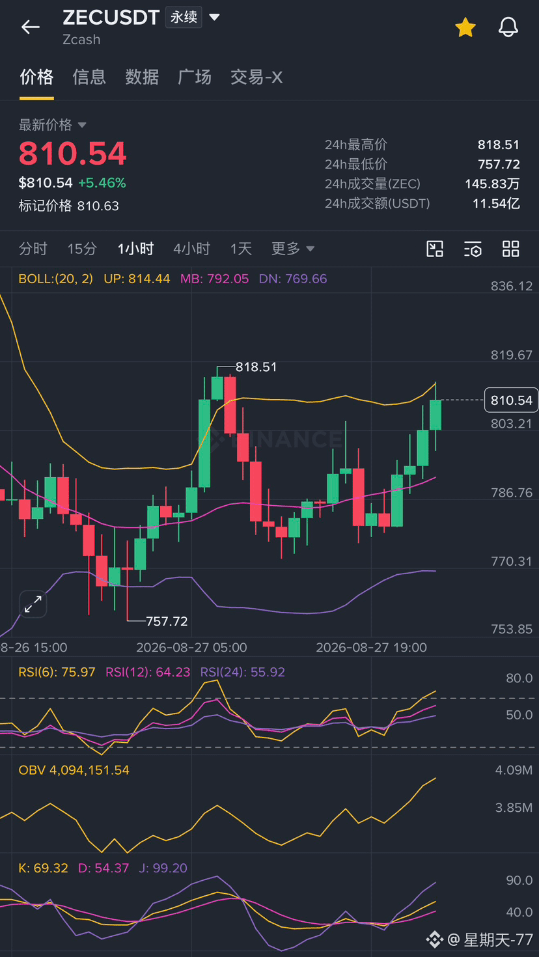Tap the large 810.54 latest price

pyautogui.click(x=73, y=154)
